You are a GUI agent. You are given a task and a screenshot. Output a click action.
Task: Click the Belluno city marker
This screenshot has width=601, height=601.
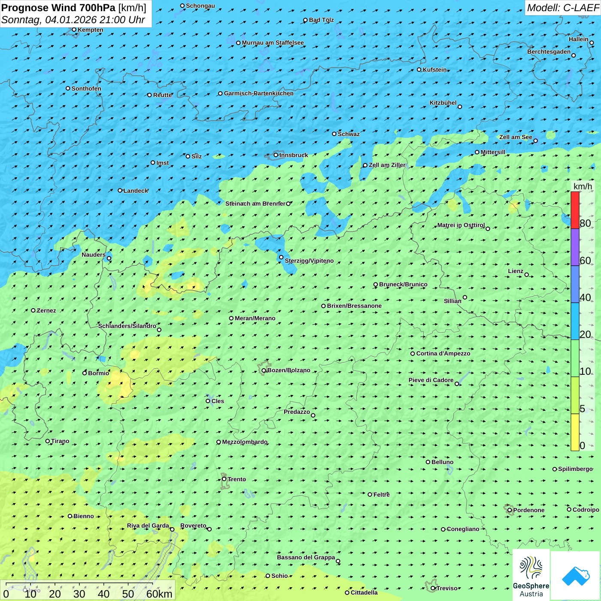(428, 462)
